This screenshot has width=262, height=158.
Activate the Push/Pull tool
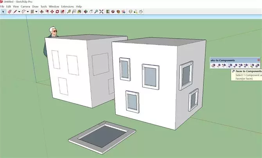click(x=41, y=12)
